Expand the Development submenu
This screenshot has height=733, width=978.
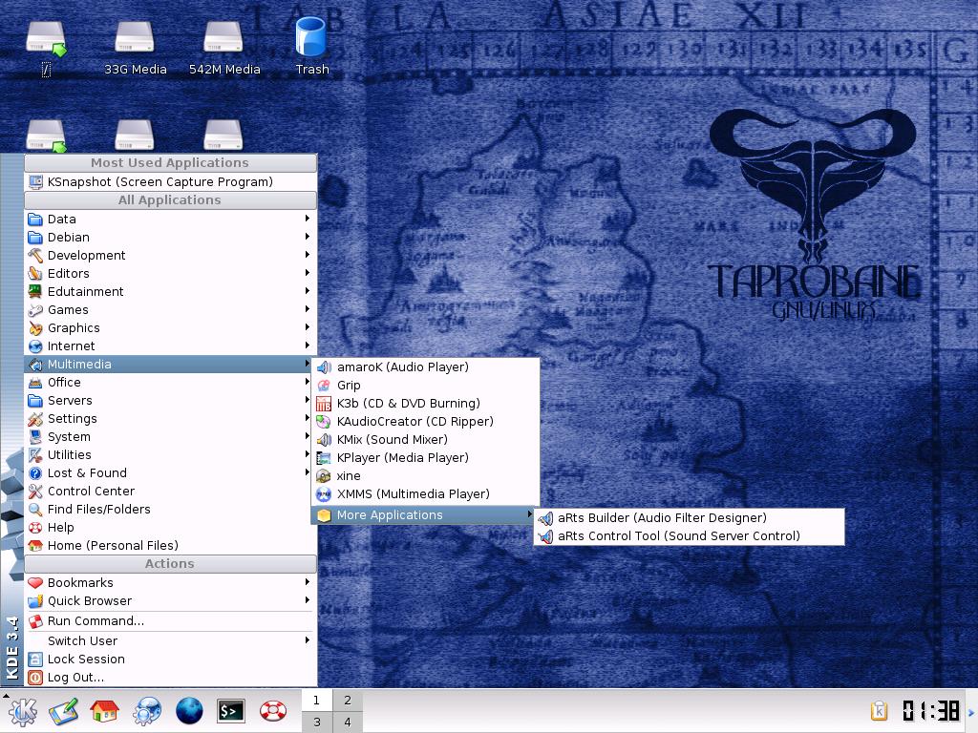pos(170,255)
